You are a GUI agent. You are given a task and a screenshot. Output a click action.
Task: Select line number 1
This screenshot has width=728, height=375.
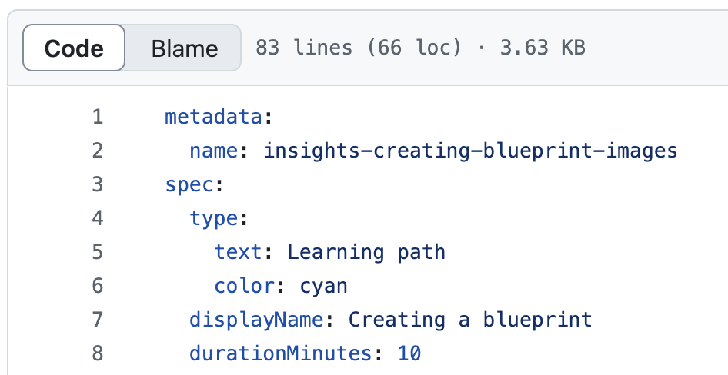coord(97,118)
